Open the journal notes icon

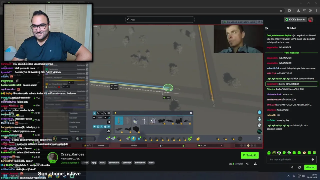pyautogui.click(x=259, y=125)
